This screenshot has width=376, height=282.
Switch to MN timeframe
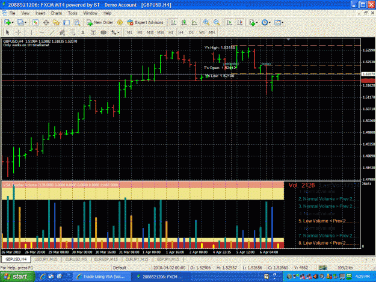[212, 32]
